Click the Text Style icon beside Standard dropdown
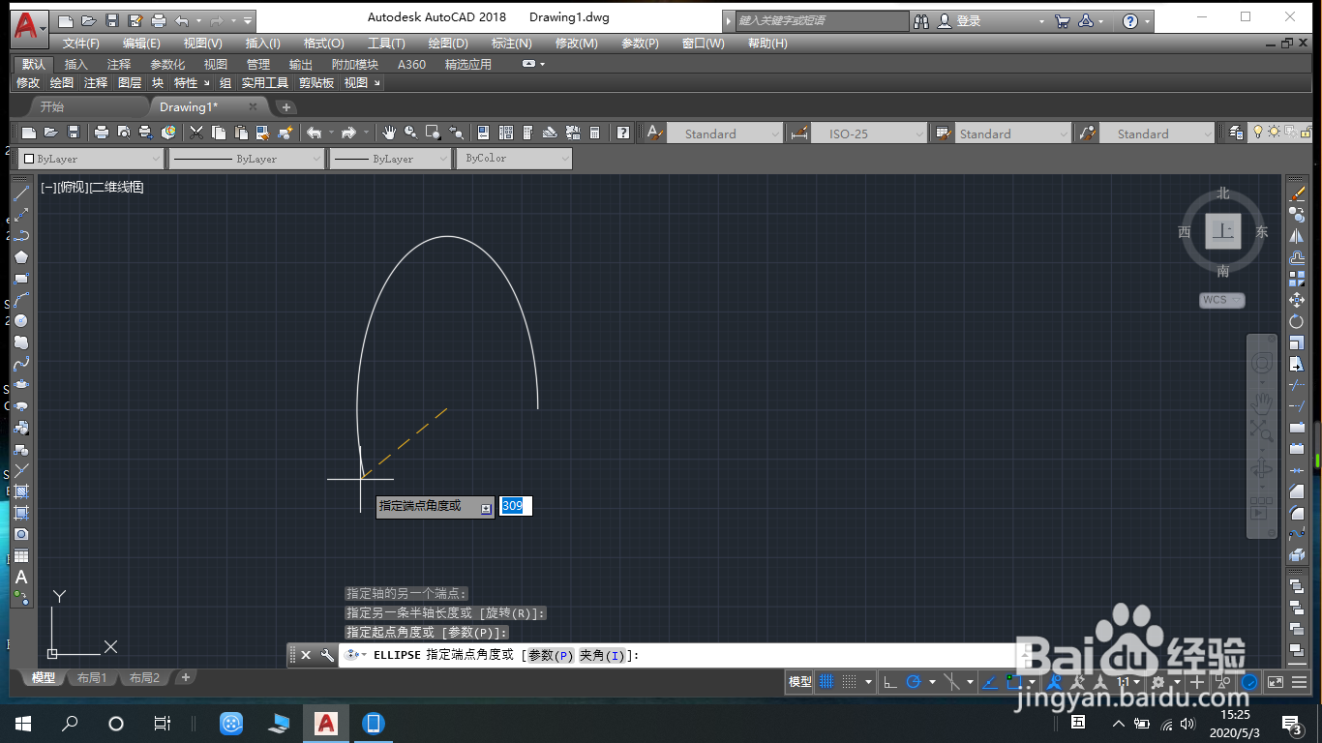1322x743 pixels. coord(655,133)
